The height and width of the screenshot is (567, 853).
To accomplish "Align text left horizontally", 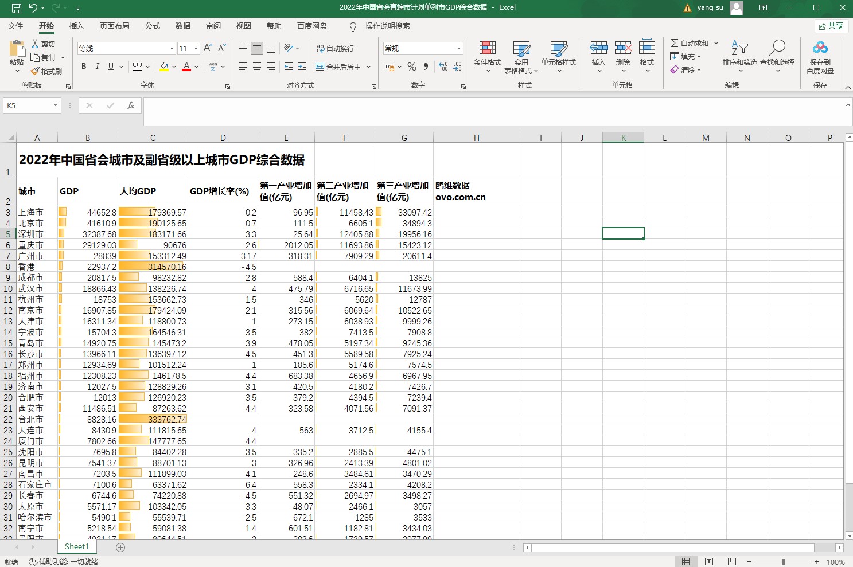I will (243, 67).
